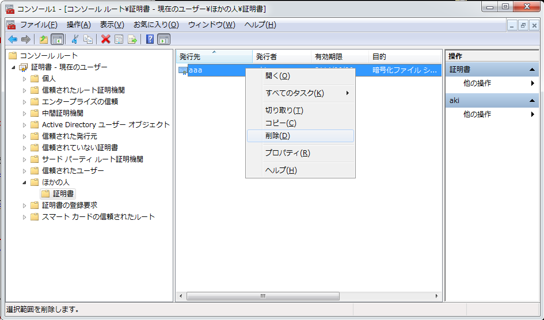Expand the 中間証明機関 tree node

(x=25, y=113)
